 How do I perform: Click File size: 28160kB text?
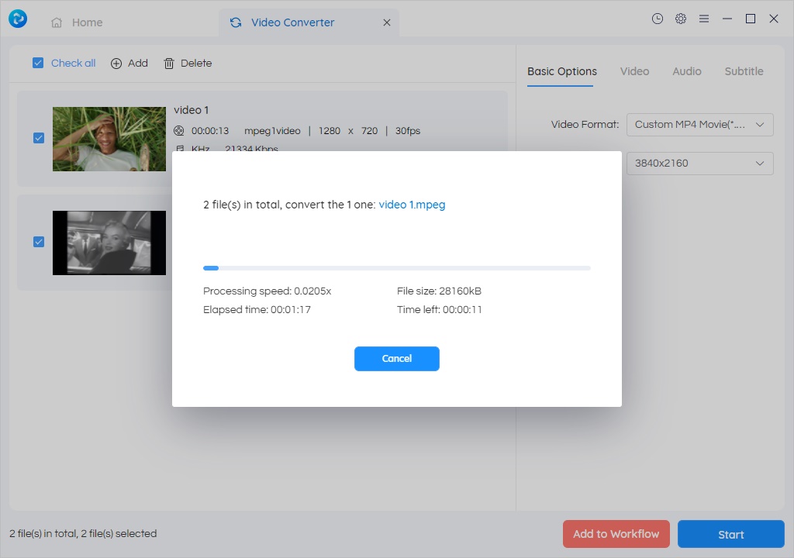[439, 291]
